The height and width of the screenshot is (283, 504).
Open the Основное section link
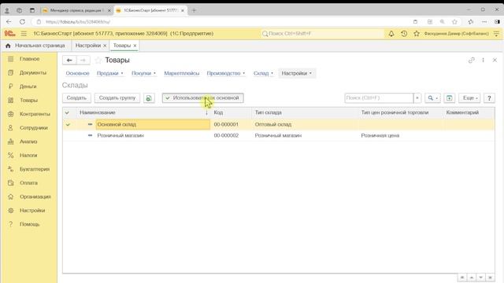click(x=77, y=73)
